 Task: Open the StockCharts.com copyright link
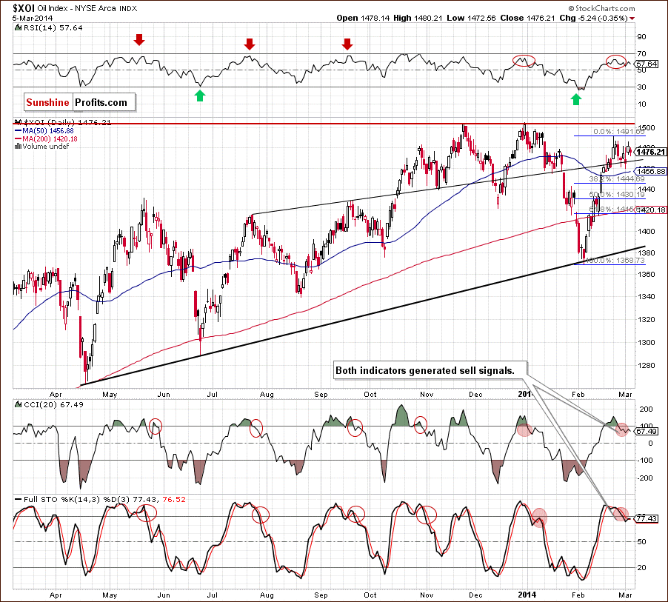pyautogui.click(x=601, y=8)
